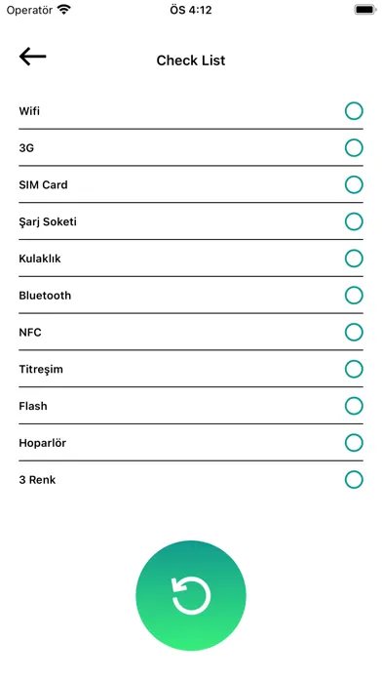The width and height of the screenshot is (382, 679).
Task: Tap the Wi-Fi status bar icon
Action: coord(64,10)
